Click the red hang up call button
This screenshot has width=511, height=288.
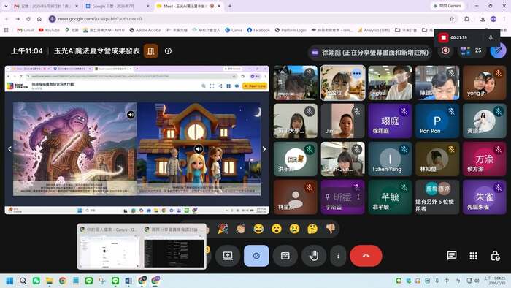(x=366, y=256)
